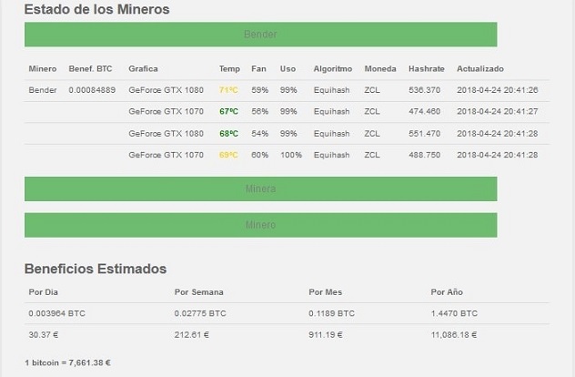
Task: Click the Benef. BTC column header
Action: tap(90, 69)
